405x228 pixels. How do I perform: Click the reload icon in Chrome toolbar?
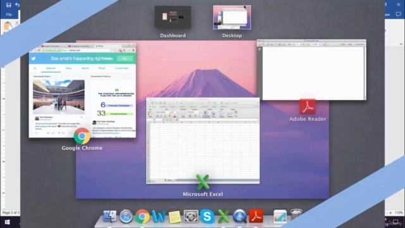(x=39, y=50)
